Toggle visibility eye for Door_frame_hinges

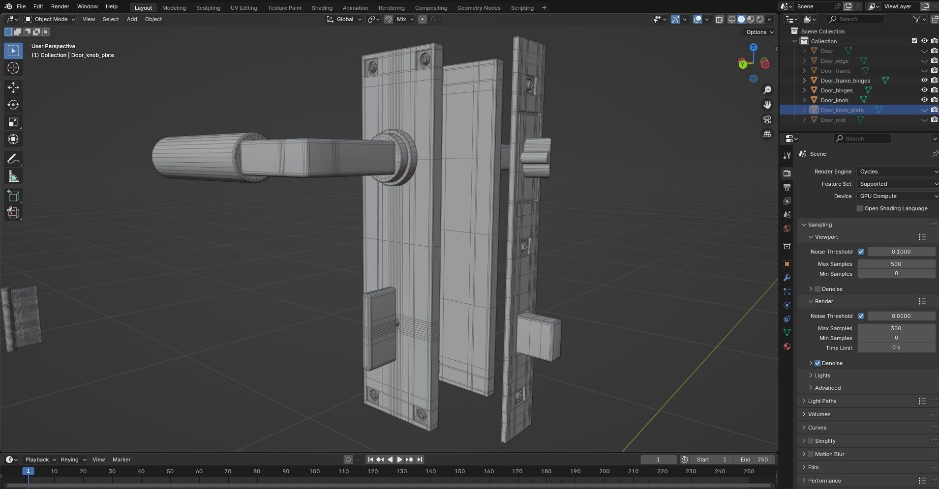[924, 81]
